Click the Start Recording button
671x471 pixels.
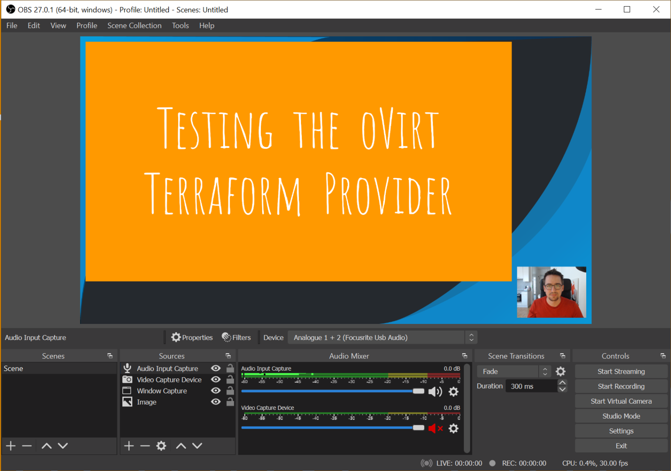pyautogui.click(x=621, y=386)
